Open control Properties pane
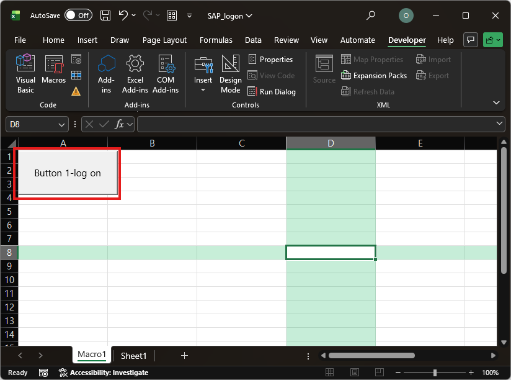 pos(270,60)
